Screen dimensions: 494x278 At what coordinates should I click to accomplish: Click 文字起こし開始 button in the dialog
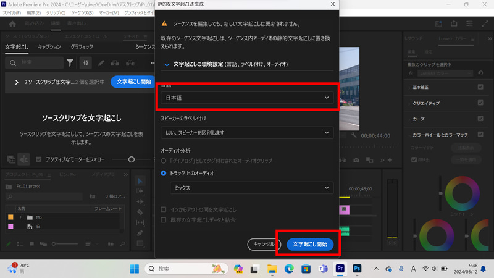click(310, 244)
